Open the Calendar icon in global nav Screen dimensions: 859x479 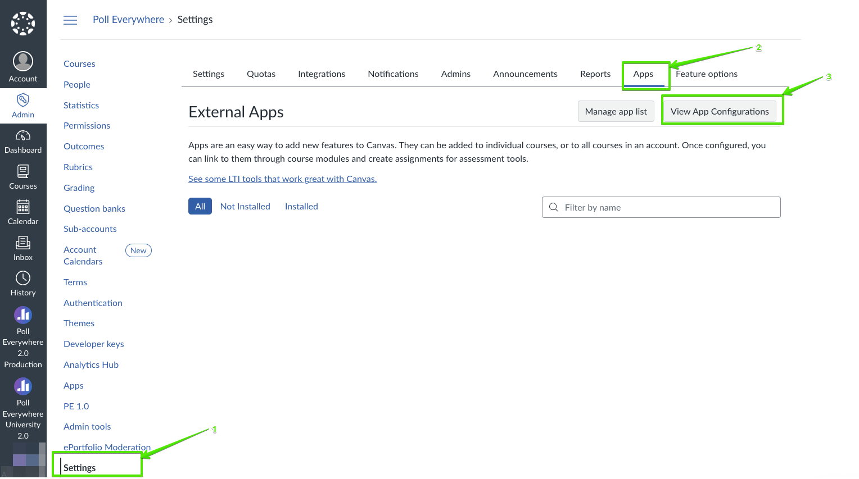23,207
